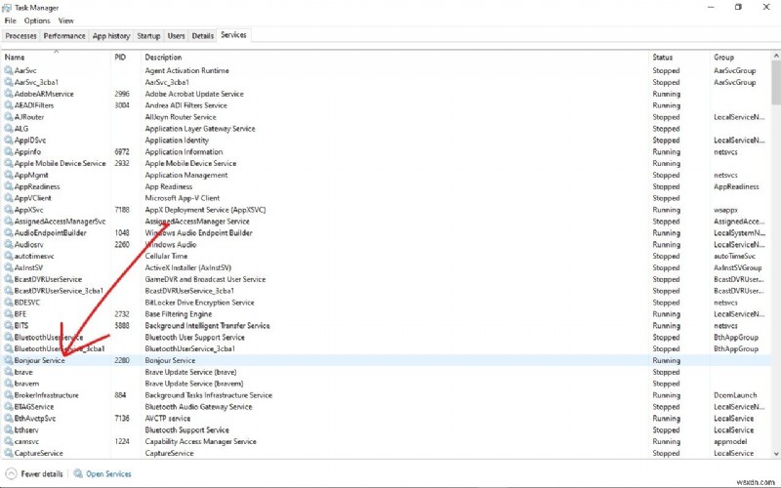Click the autotimesvc service icon
Screen dimensions: 781x488
coord(9,256)
